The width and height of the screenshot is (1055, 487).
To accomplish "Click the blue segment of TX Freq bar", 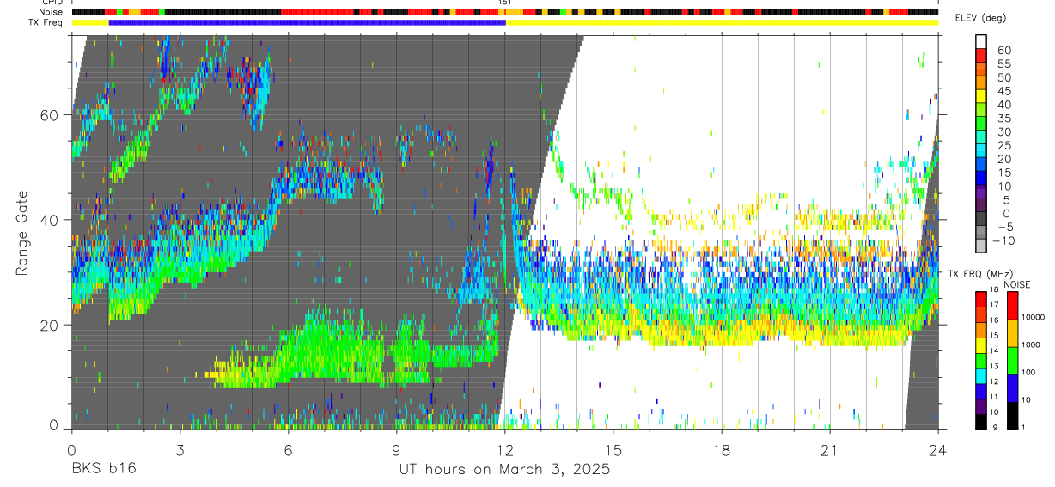I will (x=308, y=22).
